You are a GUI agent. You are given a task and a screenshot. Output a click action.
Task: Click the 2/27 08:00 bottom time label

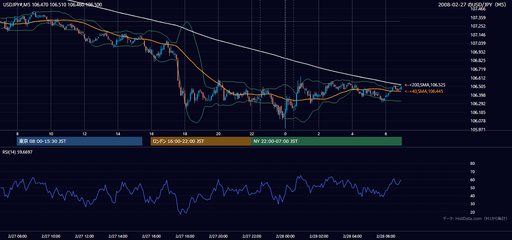click(x=17, y=236)
